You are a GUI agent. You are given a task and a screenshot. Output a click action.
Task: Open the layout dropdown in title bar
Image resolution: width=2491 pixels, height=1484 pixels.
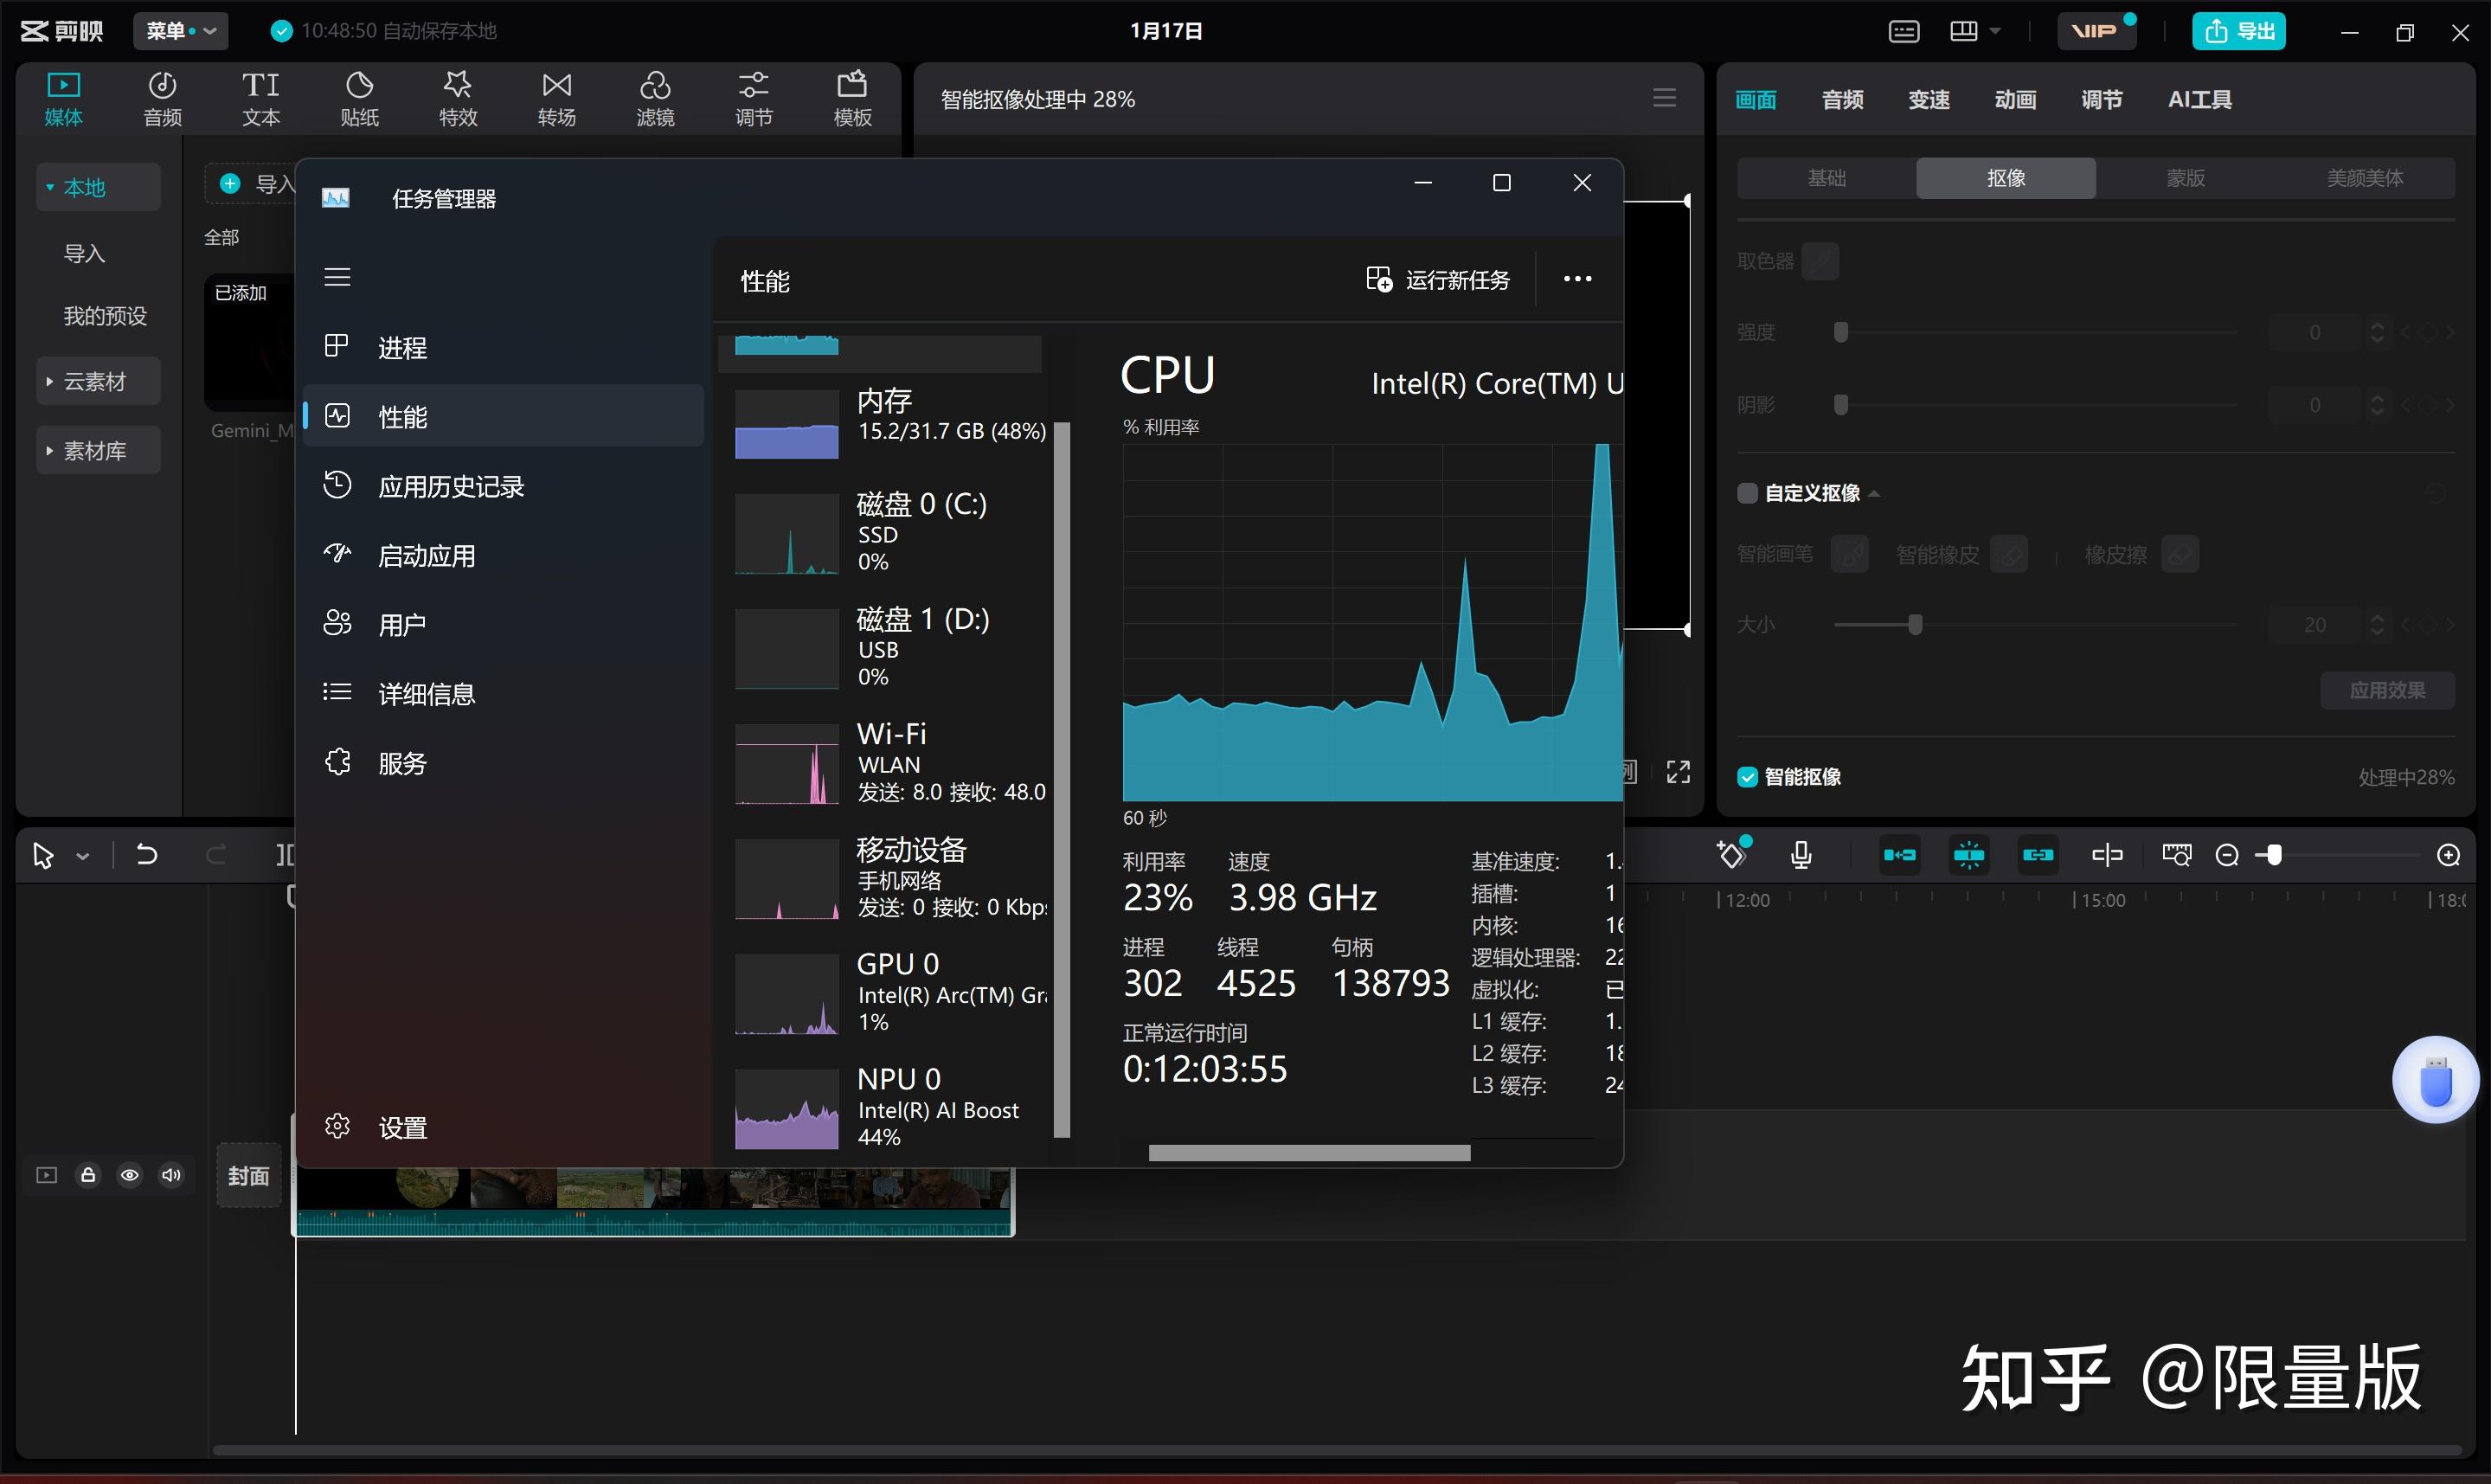(1975, 31)
